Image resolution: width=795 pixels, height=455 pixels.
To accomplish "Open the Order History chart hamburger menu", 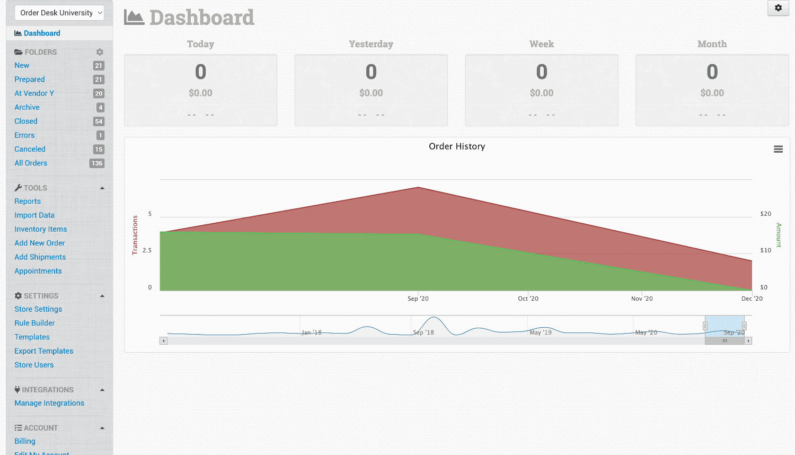I will click(778, 150).
